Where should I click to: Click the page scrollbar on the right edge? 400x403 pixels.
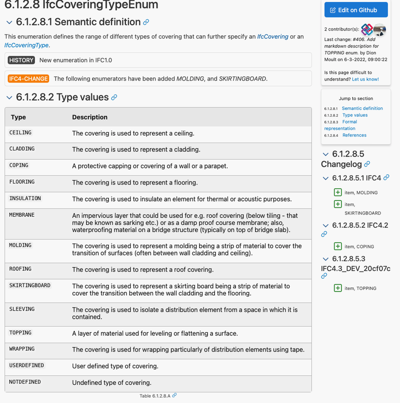pyautogui.click(x=398, y=200)
